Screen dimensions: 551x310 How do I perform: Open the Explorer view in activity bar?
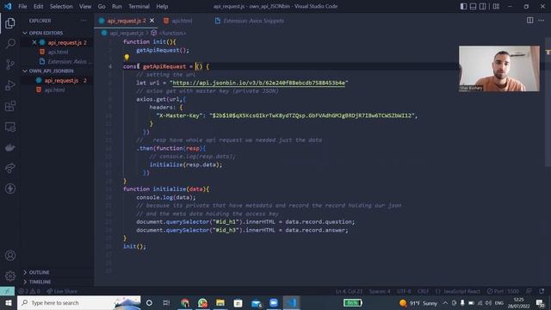point(10,23)
